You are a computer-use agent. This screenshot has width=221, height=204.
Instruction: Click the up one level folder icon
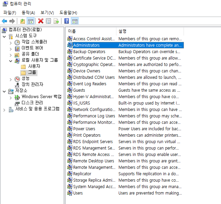point(23,21)
